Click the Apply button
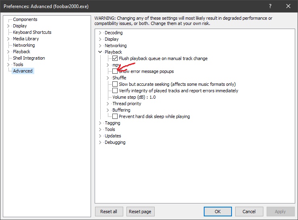Screen dimensions: 298x220 click(280, 212)
